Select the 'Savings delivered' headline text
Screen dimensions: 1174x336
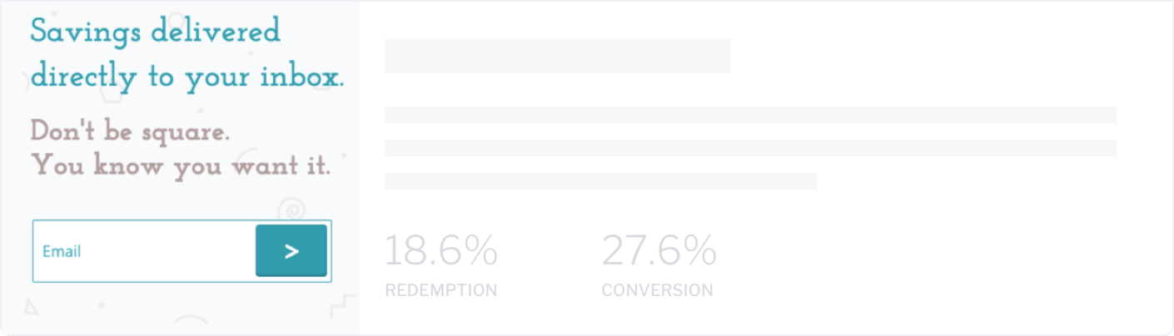tap(156, 32)
